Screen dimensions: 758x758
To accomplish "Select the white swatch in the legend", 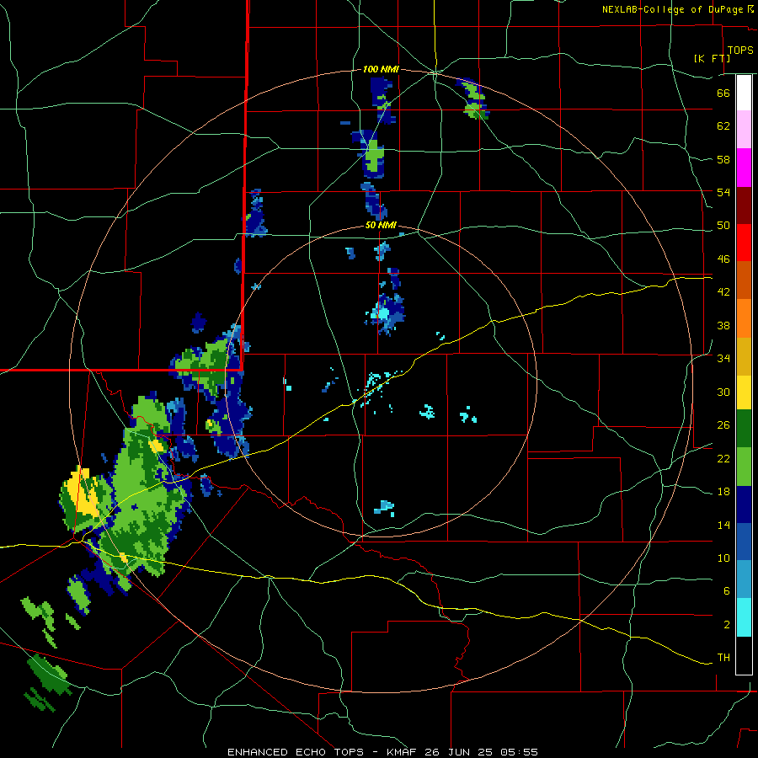I will (744, 93).
